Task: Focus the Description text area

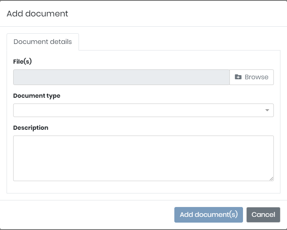Action: [x=143, y=159]
